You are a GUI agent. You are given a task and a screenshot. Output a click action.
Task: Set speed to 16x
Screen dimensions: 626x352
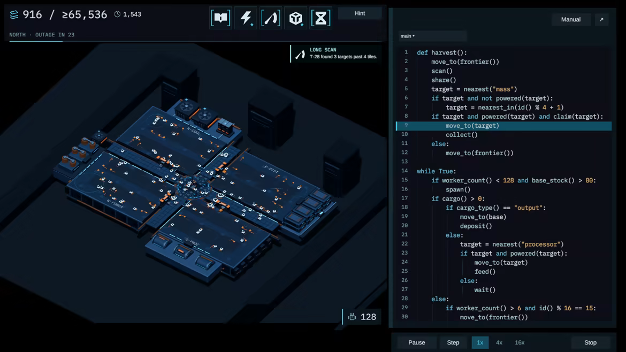pos(520,342)
